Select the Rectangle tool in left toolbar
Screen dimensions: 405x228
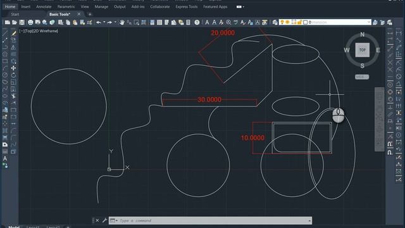(5, 61)
